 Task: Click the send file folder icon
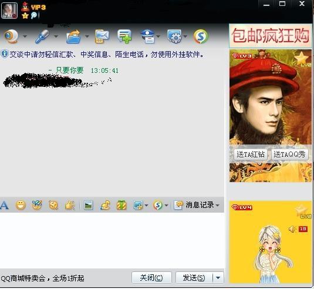tap(73, 36)
